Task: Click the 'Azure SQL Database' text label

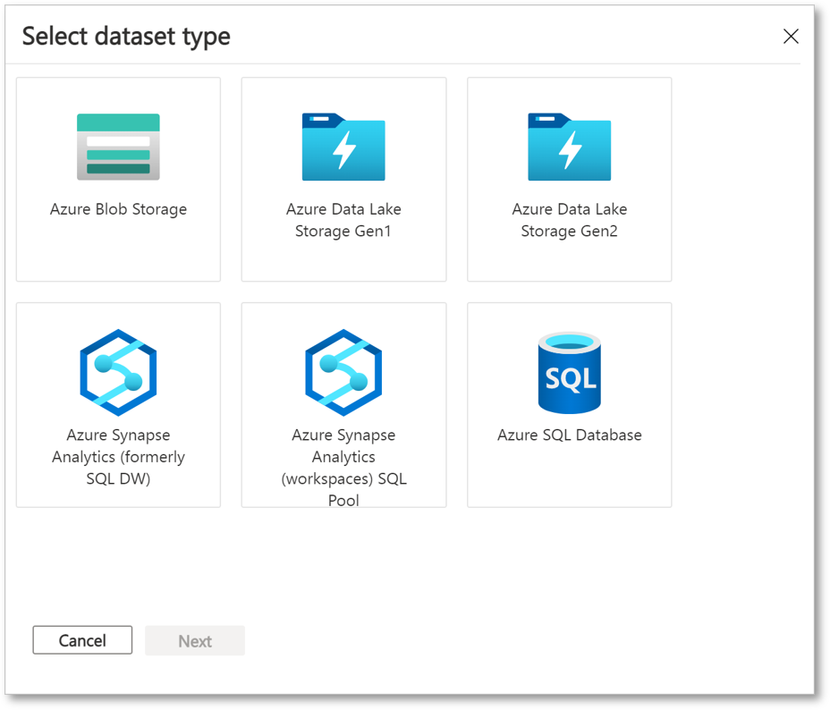Action: point(570,435)
